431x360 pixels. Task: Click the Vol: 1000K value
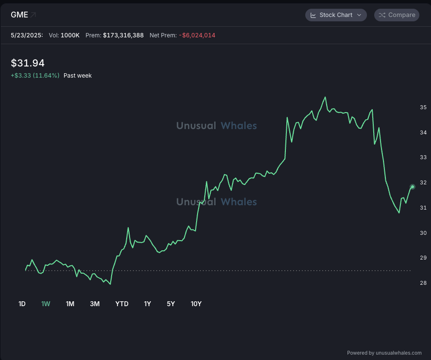[64, 35]
